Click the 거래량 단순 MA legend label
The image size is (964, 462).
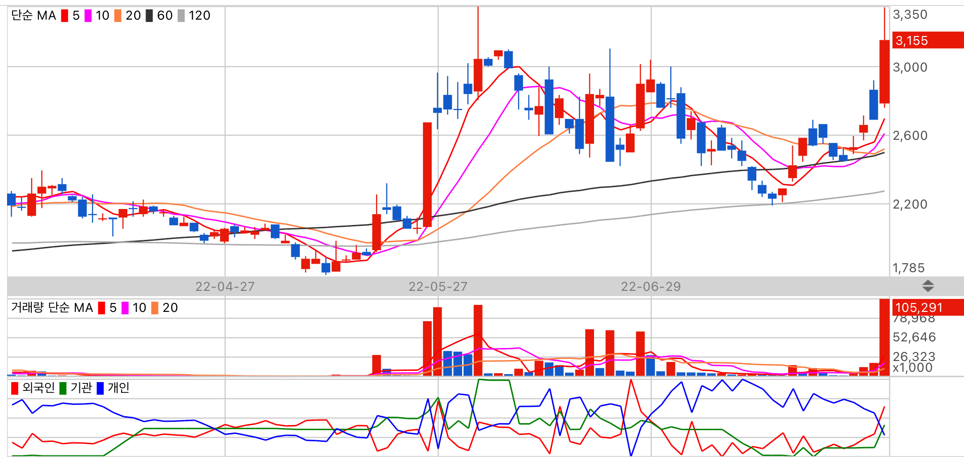pos(52,308)
